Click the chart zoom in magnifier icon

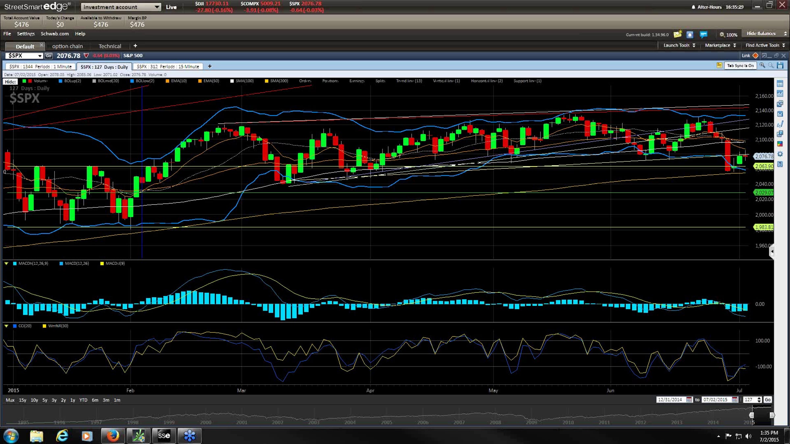[x=762, y=65]
